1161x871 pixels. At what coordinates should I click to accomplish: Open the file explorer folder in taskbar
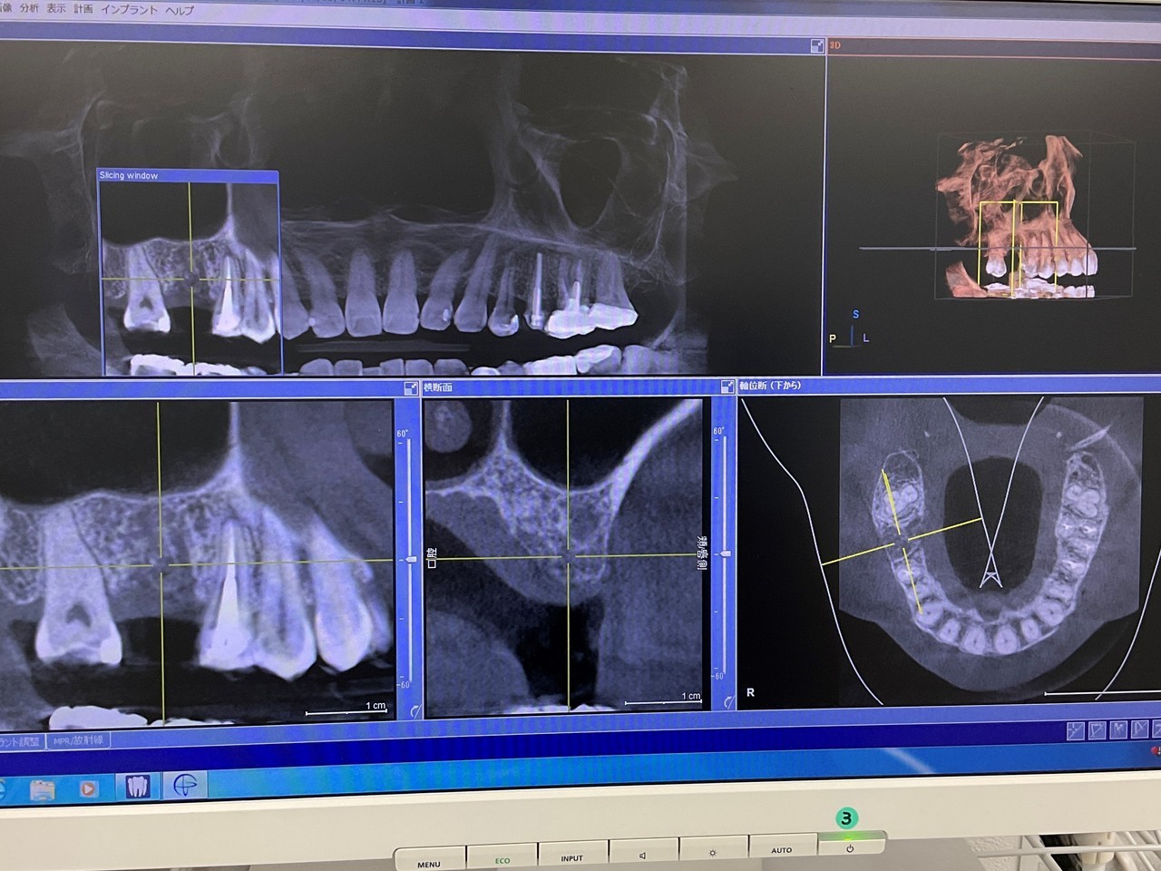[42, 788]
